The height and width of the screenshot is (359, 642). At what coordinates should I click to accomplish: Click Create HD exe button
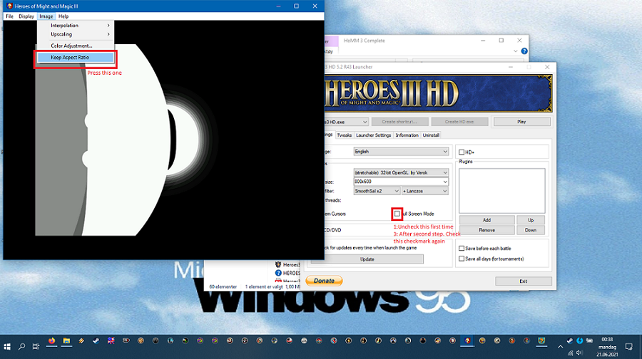pyautogui.click(x=459, y=122)
